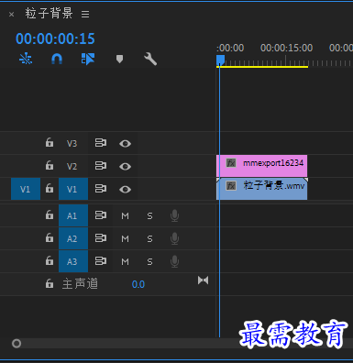Solo track A3 with S button
This screenshot has height=363, width=353.
tap(149, 262)
